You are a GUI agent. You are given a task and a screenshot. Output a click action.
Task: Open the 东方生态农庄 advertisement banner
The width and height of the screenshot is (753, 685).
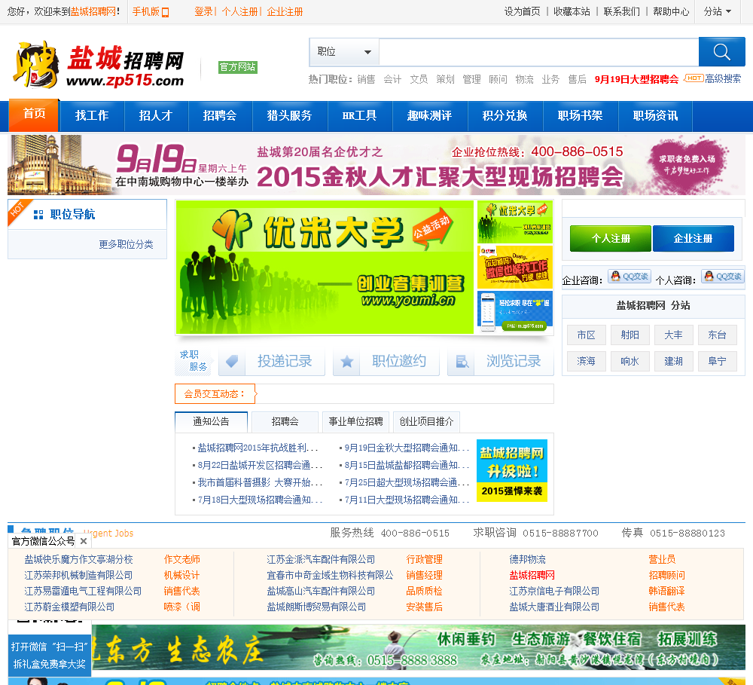tap(418, 647)
